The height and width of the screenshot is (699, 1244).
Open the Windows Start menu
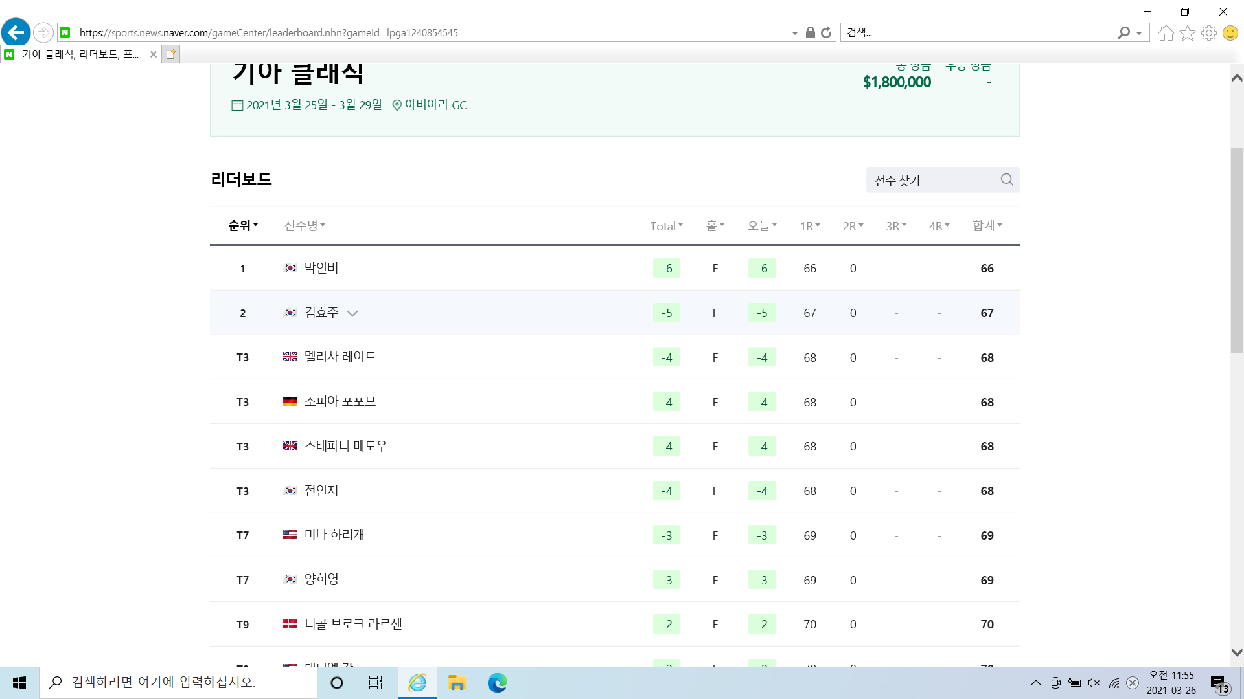tap(19, 683)
